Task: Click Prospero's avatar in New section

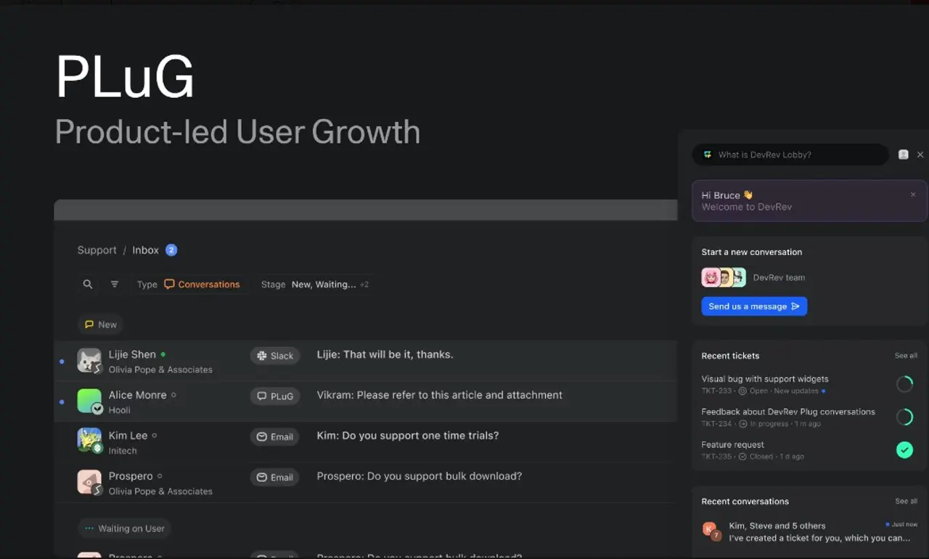Action: 89,482
